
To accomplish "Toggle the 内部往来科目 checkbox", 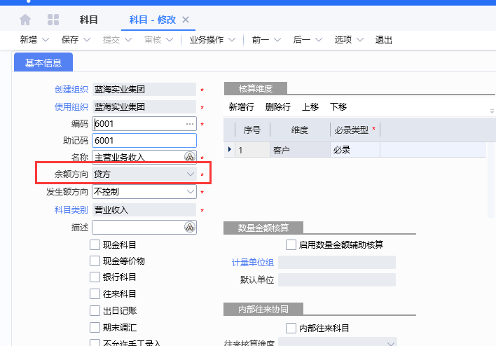I will [x=291, y=328].
